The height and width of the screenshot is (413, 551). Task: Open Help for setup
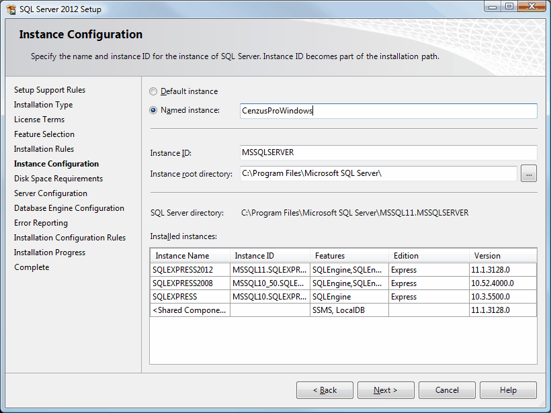508,390
